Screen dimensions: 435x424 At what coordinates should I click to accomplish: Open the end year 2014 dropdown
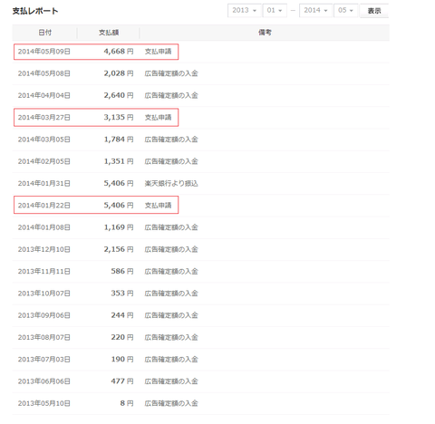(x=315, y=11)
